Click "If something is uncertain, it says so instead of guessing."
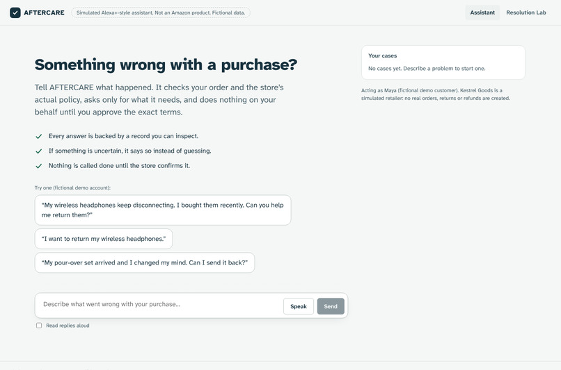561x370 pixels. [x=130, y=151]
